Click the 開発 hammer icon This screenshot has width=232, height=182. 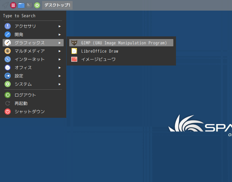tap(8, 34)
